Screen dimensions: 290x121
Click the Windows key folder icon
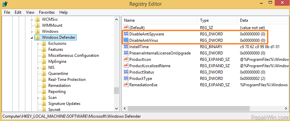tap(37, 31)
